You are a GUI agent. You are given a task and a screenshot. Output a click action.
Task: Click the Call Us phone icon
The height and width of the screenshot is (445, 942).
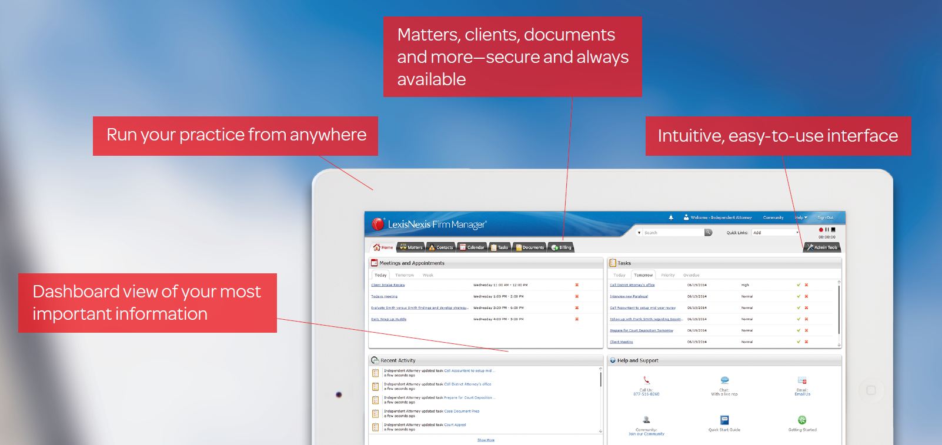pyautogui.click(x=646, y=380)
